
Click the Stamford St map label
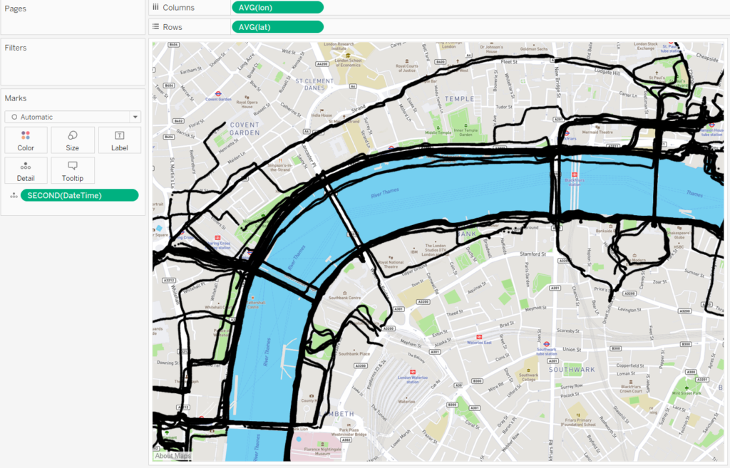tap(533, 254)
